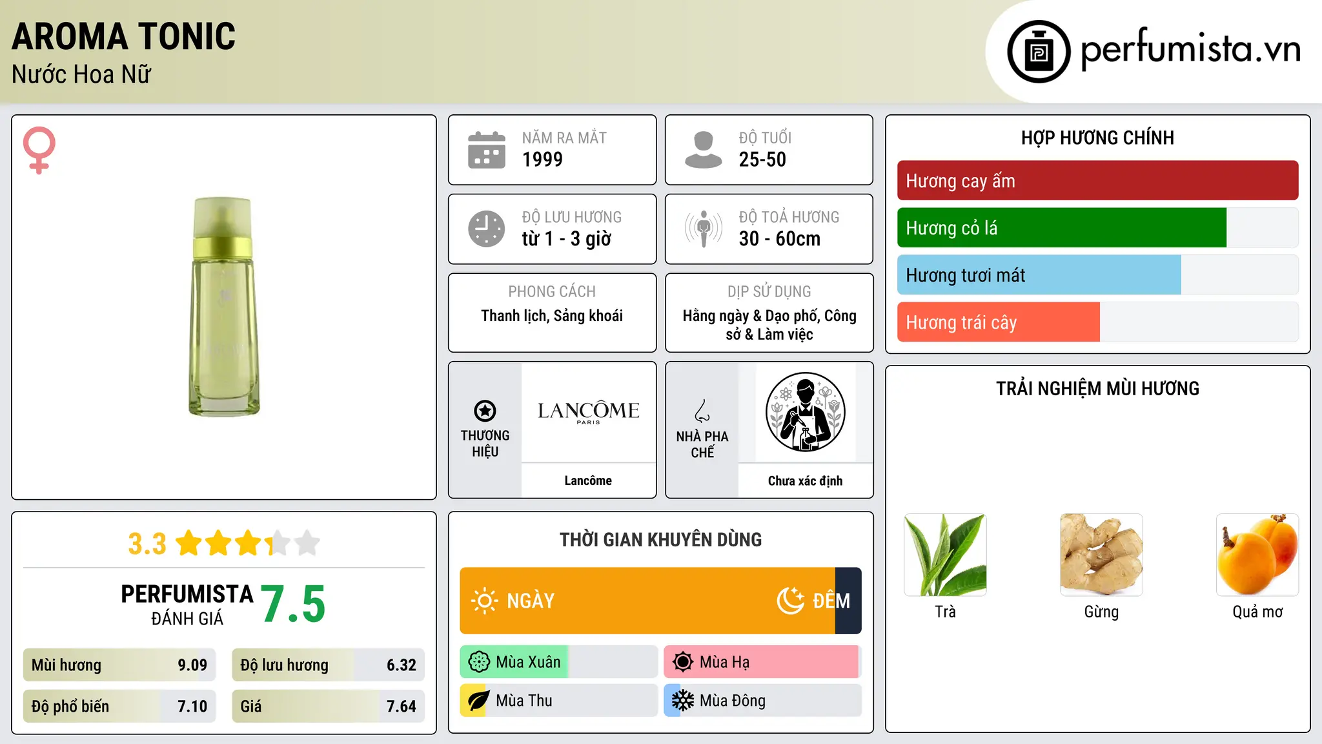Select the Gừng ginger note image
The width and height of the screenshot is (1322, 744).
[x=1101, y=555]
